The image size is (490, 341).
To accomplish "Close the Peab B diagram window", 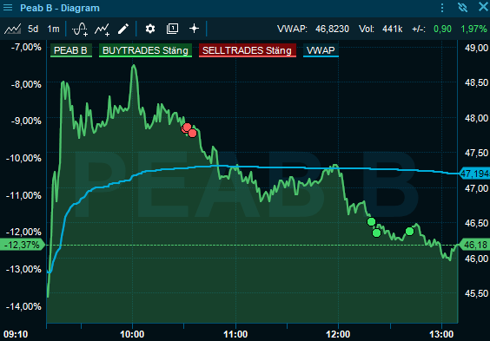I will point(483,7).
